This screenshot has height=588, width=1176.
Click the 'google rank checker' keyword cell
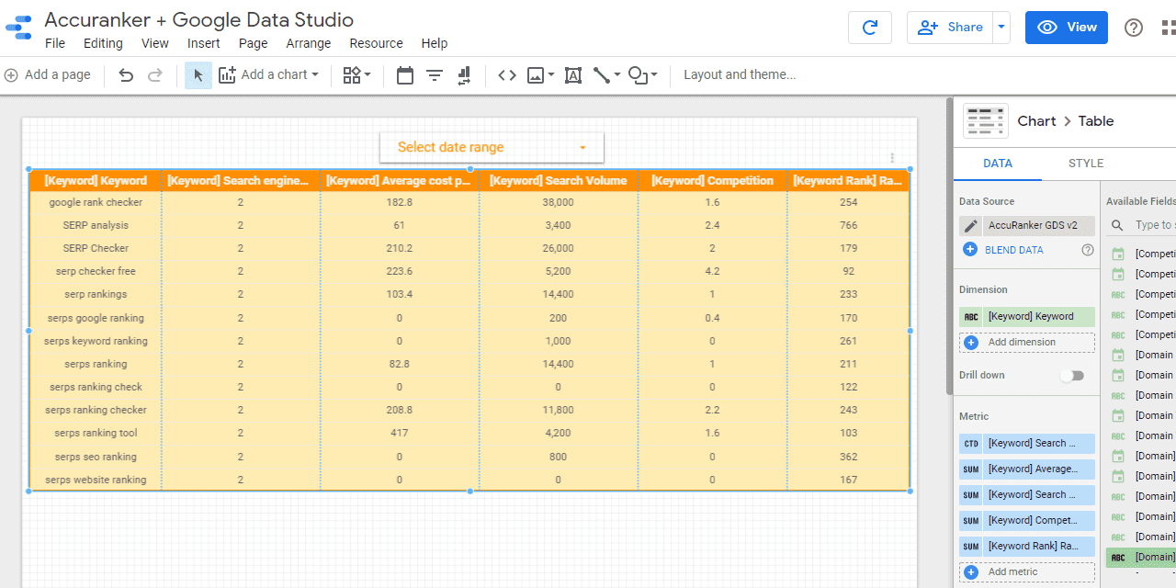pyautogui.click(x=96, y=202)
